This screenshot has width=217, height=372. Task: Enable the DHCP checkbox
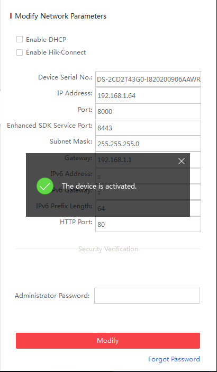20,39
